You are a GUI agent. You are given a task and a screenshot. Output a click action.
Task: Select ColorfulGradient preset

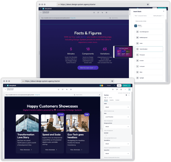[x=149, y=49]
